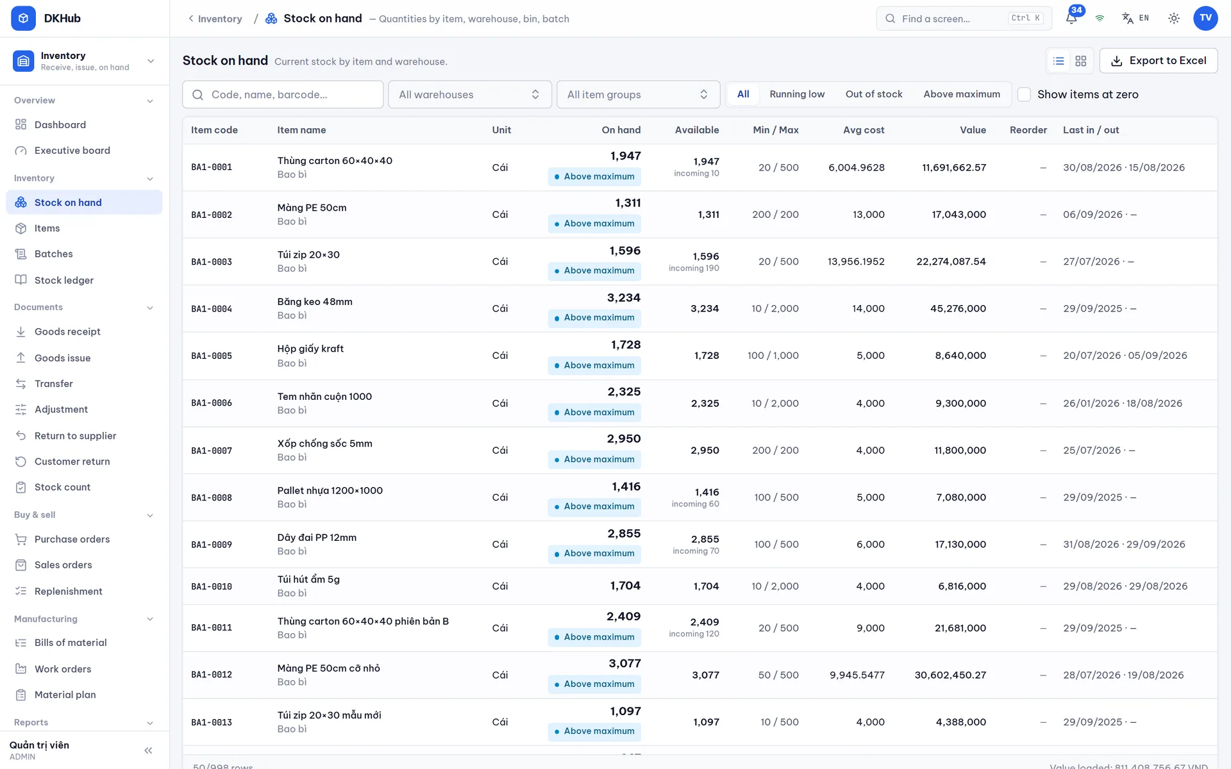The width and height of the screenshot is (1231, 769).
Task: Click Above maximum badge for BA1-0012
Action: (594, 684)
